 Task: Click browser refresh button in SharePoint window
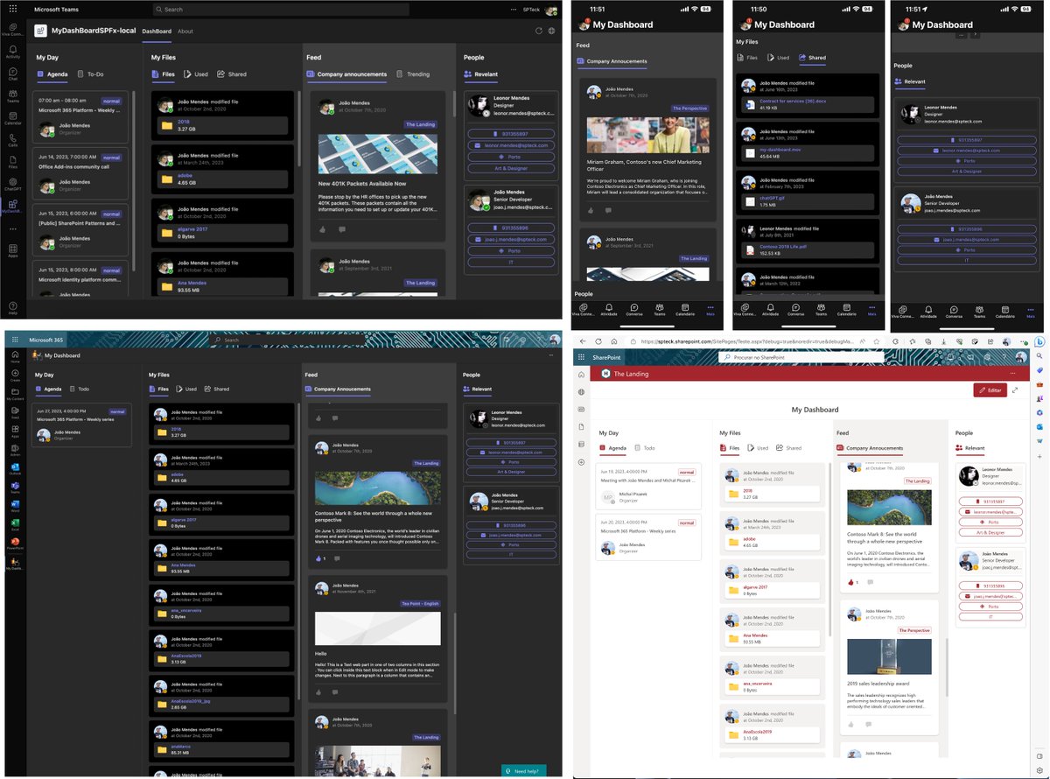(598, 341)
